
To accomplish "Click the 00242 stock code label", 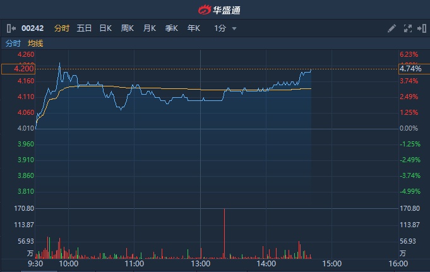I will [32, 28].
